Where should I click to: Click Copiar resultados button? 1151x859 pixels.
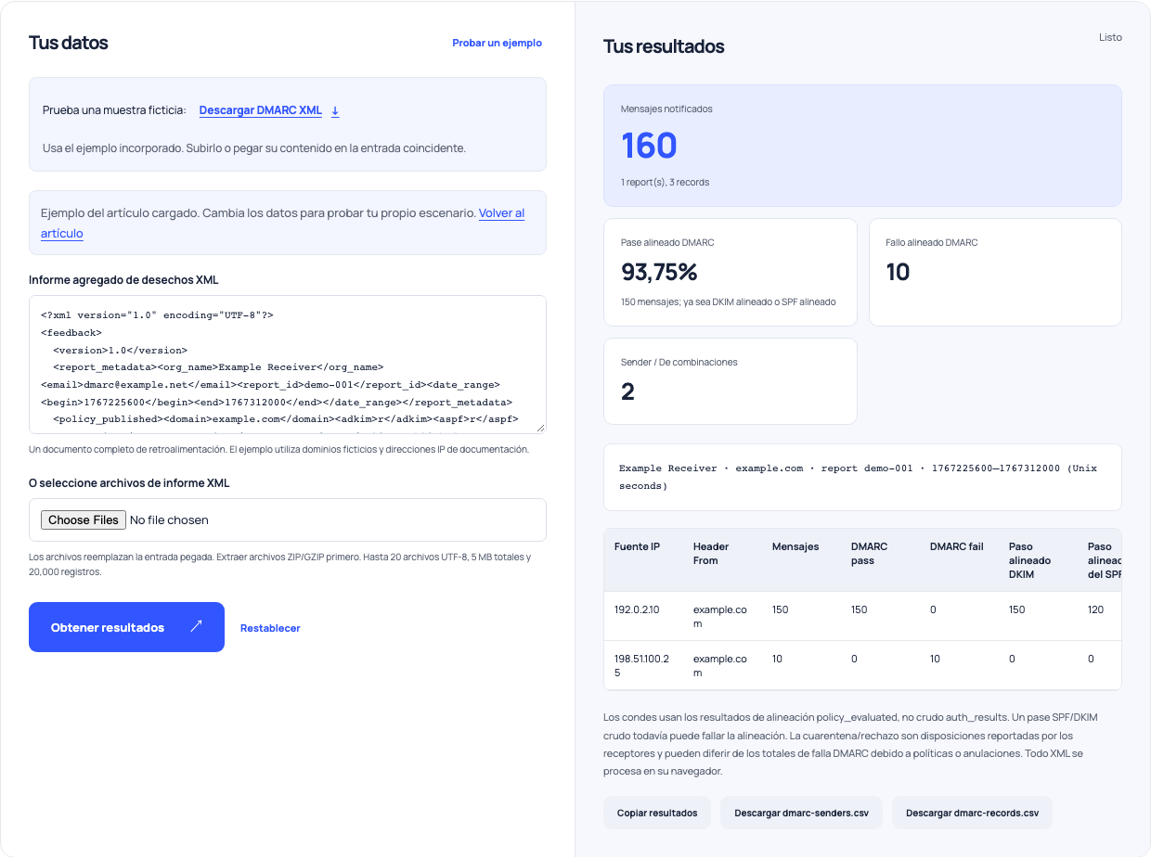click(x=657, y=813)
